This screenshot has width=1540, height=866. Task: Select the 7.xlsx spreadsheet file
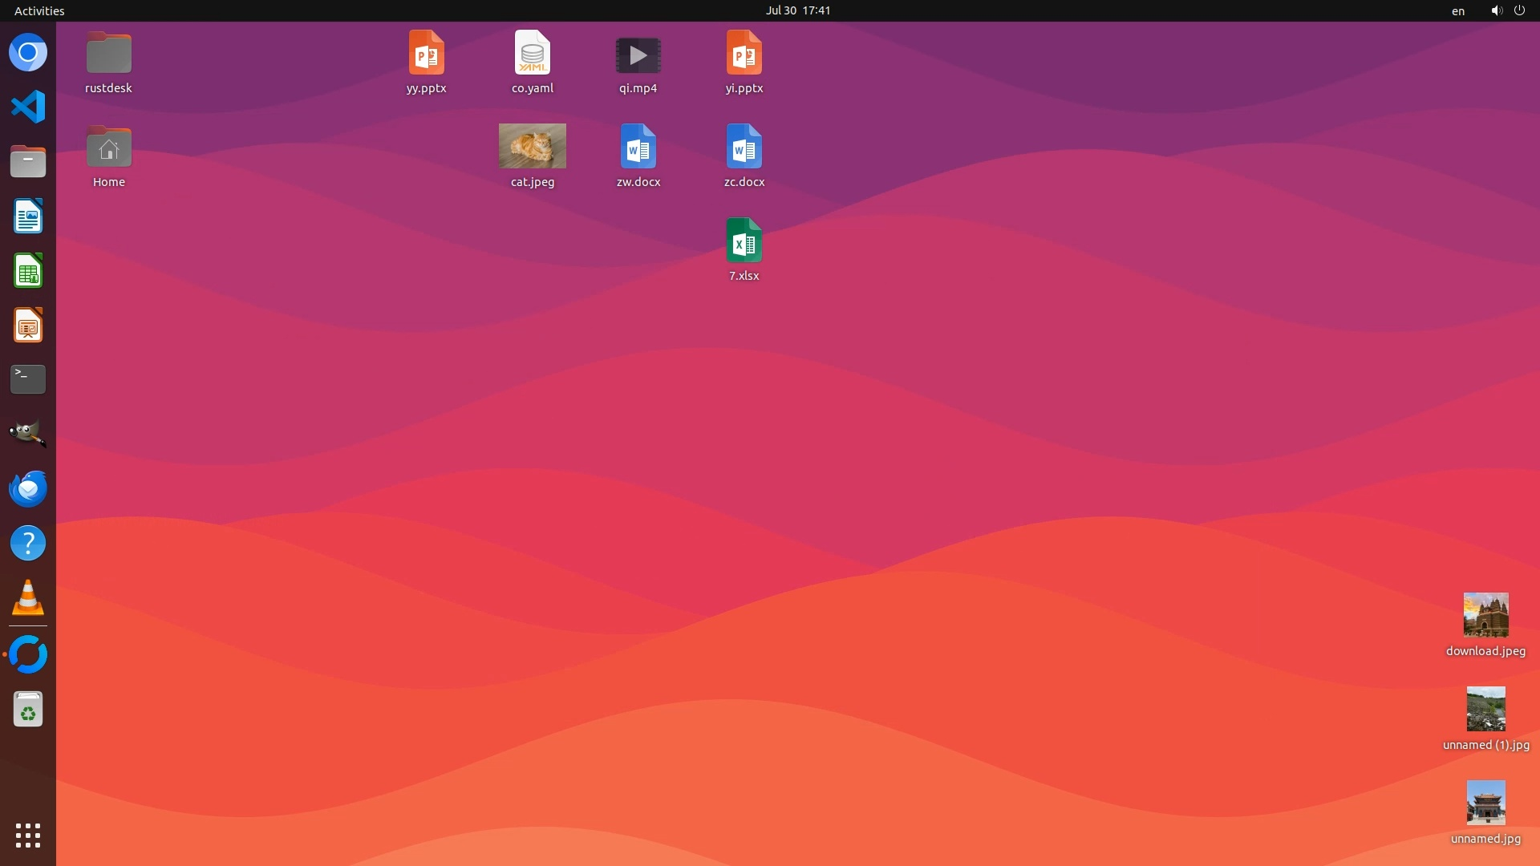click(744, 241)
